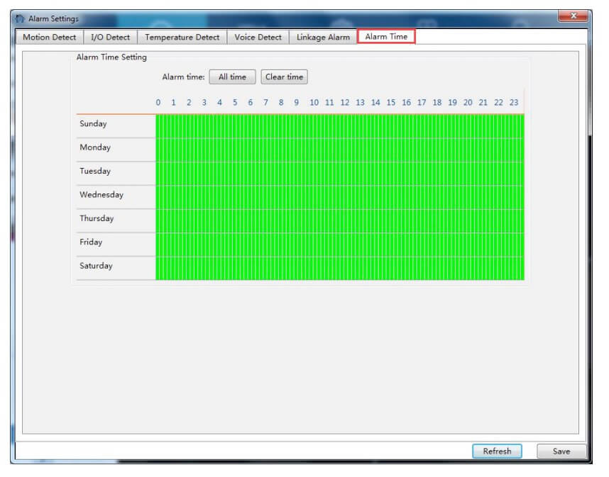Click hour 6 in the time header

[250, 102]
